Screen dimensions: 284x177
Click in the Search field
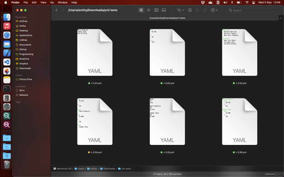pos(254,10)
